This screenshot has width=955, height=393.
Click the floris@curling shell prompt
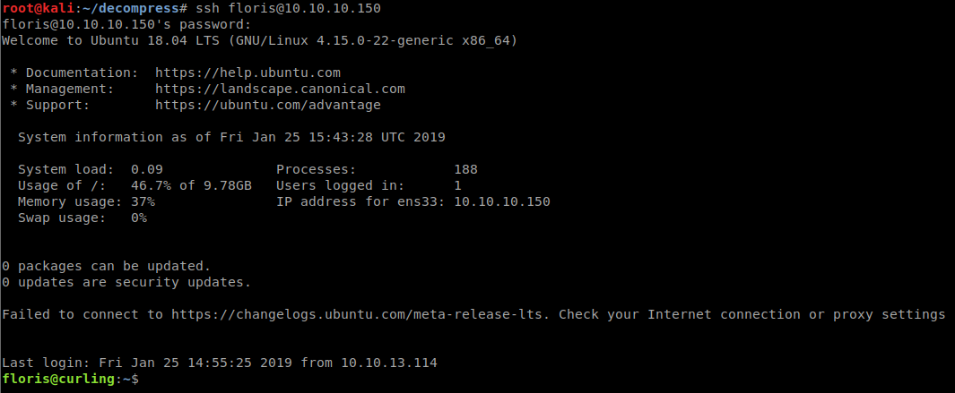coord(58,380)
